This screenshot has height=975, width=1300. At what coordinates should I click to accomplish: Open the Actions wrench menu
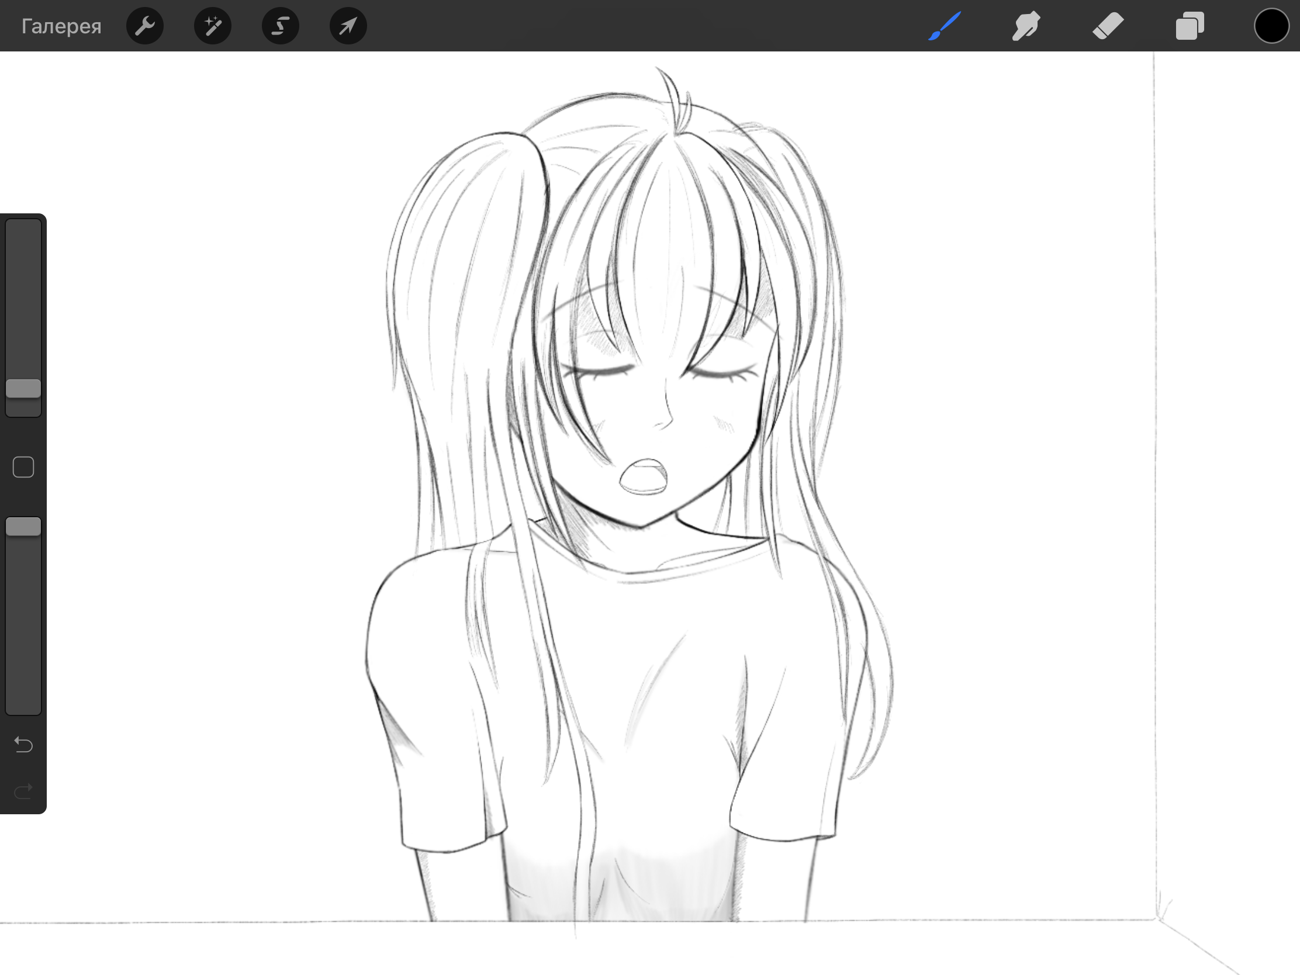pos(144,26)
